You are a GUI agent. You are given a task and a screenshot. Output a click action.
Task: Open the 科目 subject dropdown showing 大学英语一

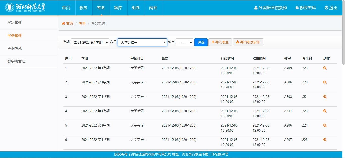[x=142, y=42]
